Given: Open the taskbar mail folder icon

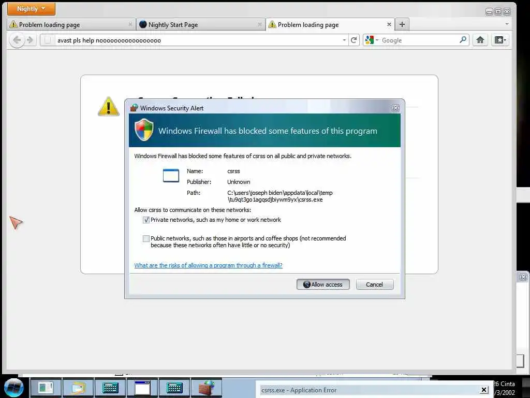Looking at the screenshot, I should 78,388.
